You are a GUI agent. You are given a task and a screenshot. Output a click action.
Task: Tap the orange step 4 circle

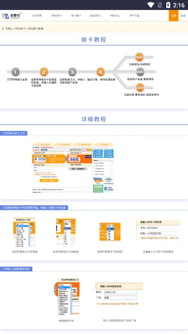click(x=101, y=72)
